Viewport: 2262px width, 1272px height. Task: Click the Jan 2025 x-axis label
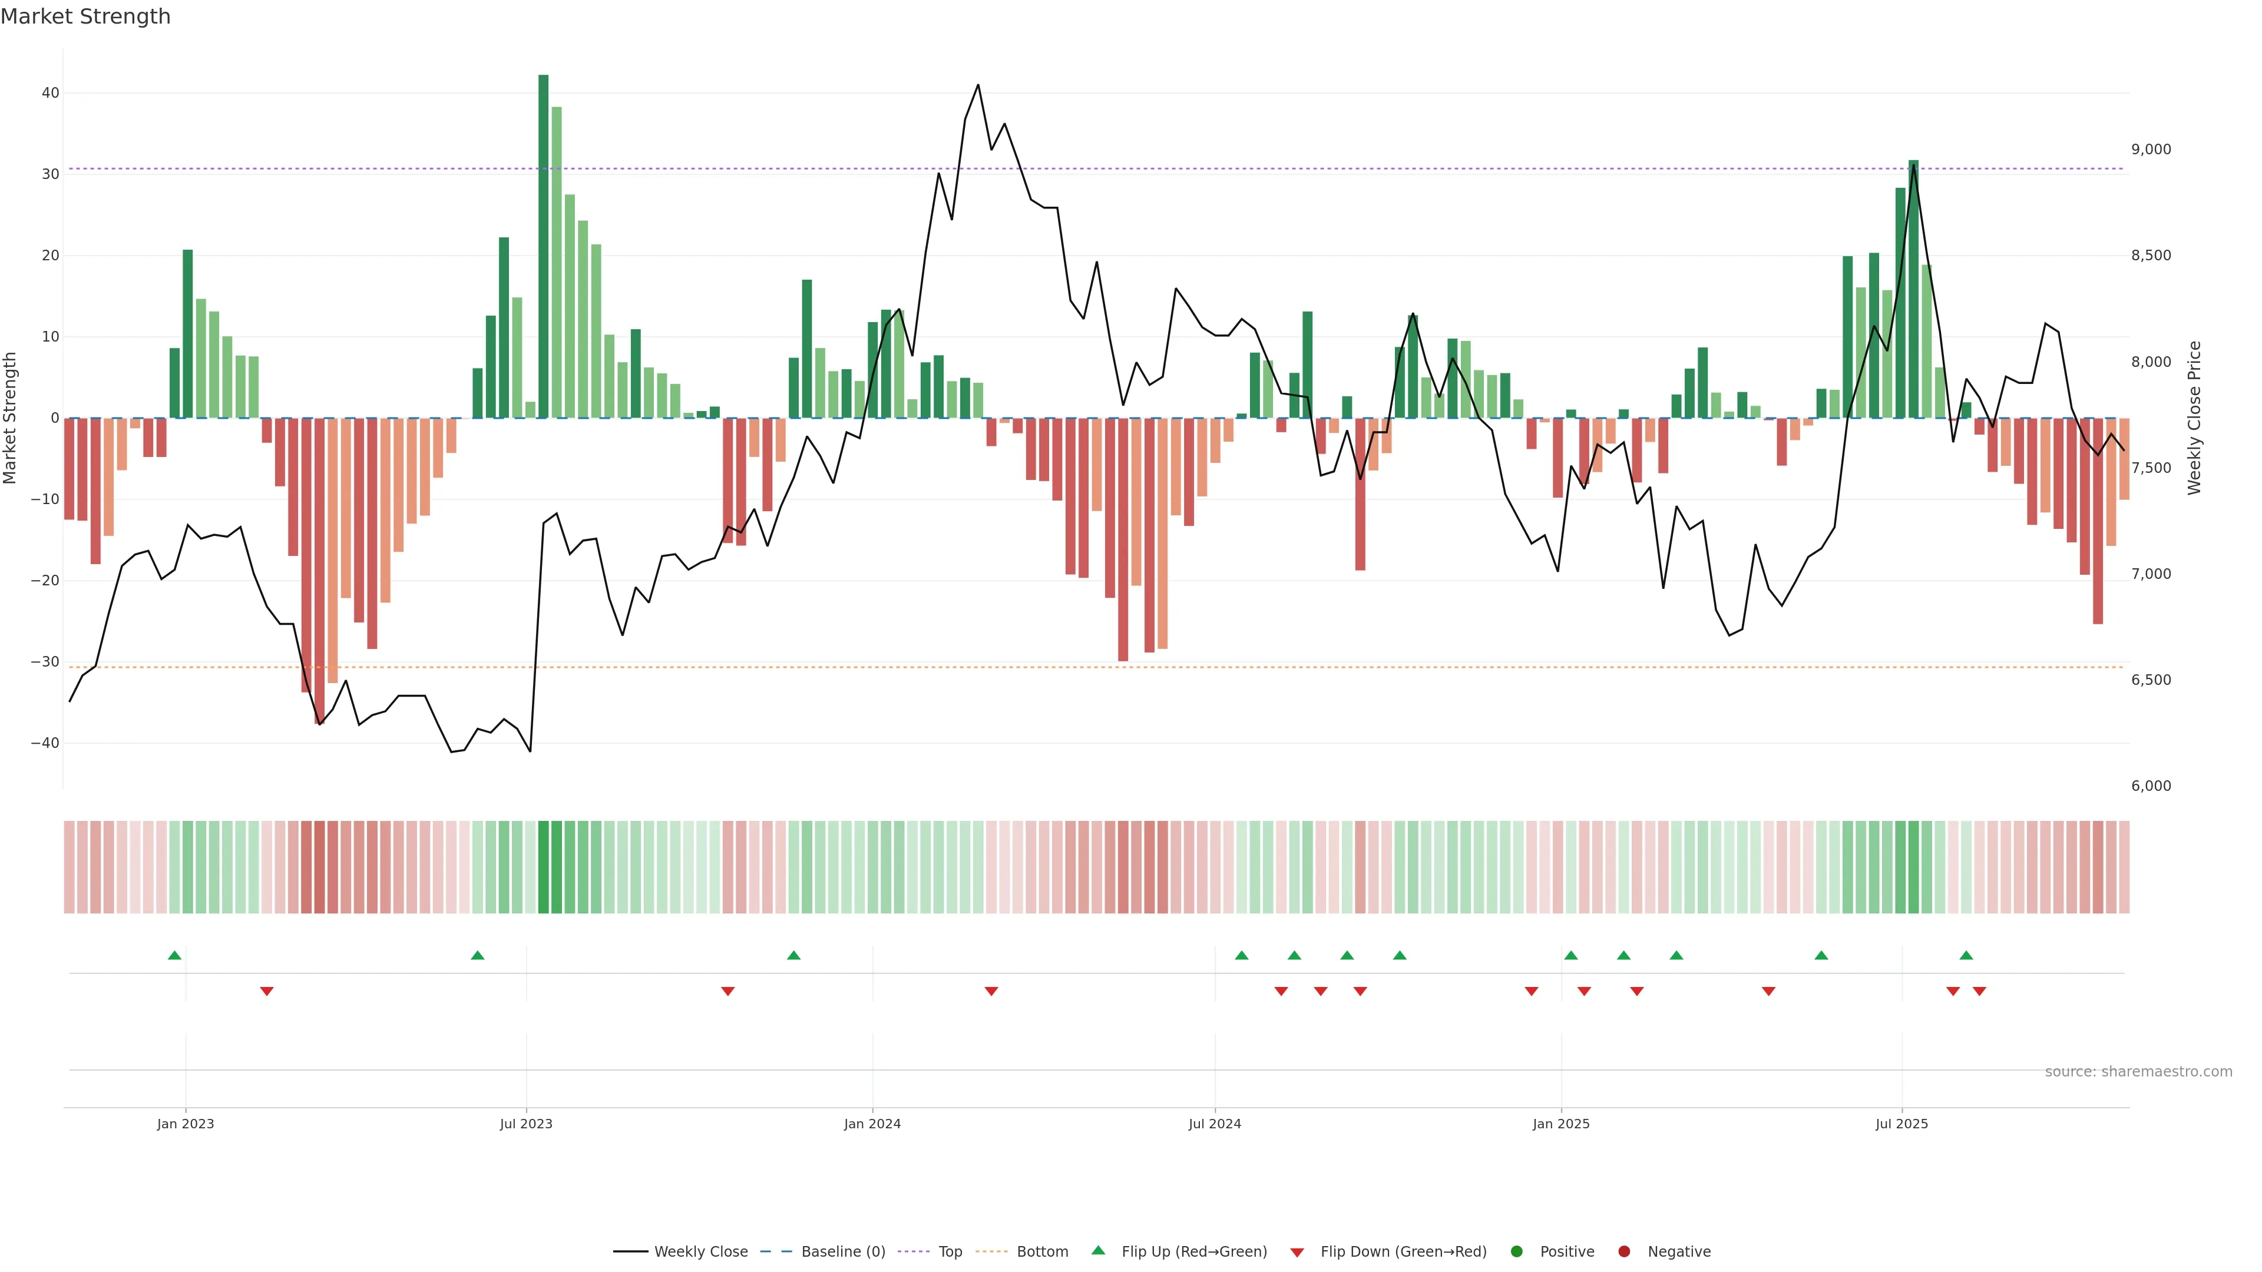click(x=1560, y=1124)
